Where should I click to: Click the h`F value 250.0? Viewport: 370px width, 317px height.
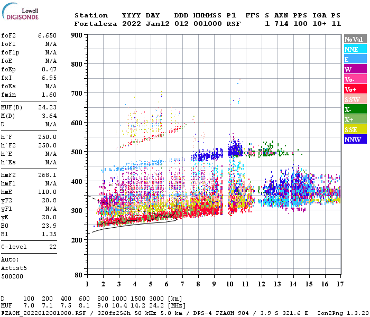pos(47,137)
